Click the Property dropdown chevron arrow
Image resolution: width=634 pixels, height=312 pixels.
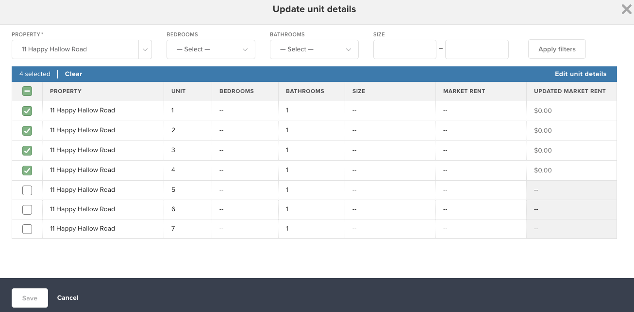(145, 49)
